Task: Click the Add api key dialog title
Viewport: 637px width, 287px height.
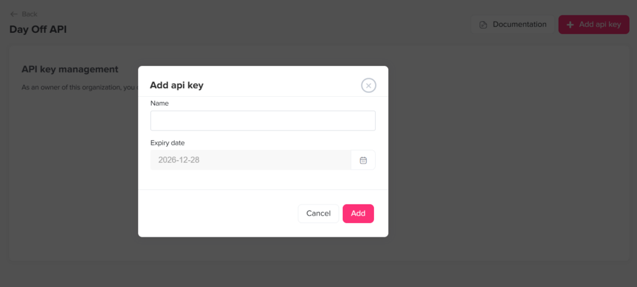Action: (x=177, y=86)
